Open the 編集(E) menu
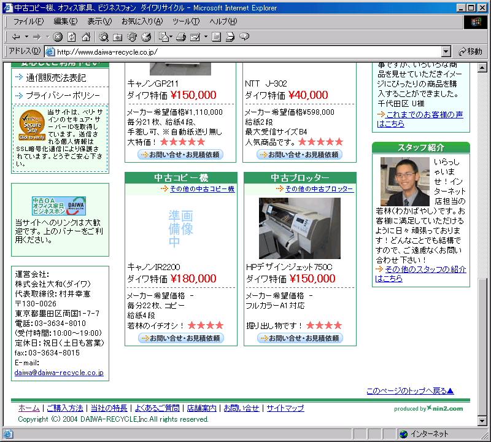Viewport: 491px width, 442px height. 66,21
